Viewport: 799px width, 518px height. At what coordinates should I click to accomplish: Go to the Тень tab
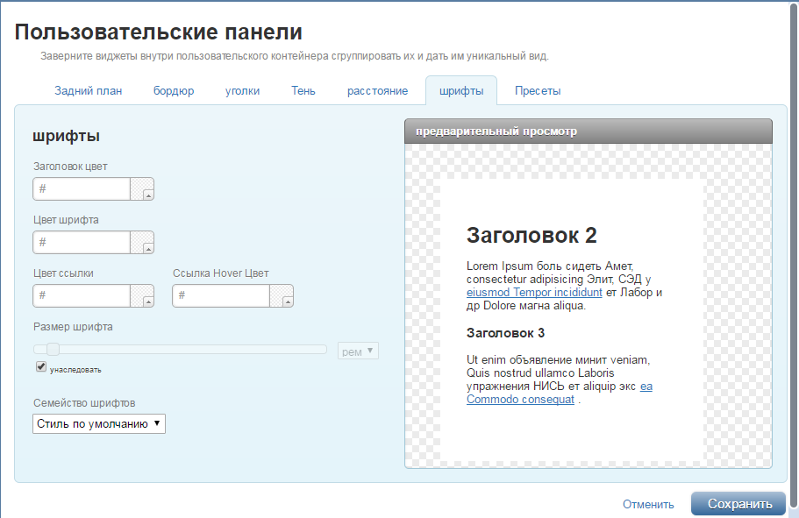[x=303, y=91]
